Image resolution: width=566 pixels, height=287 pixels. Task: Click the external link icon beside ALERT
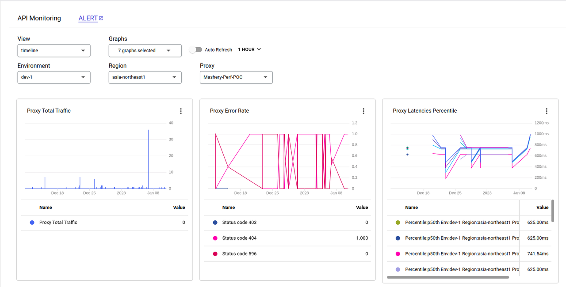pyautogui.click(x=101, y=19)
